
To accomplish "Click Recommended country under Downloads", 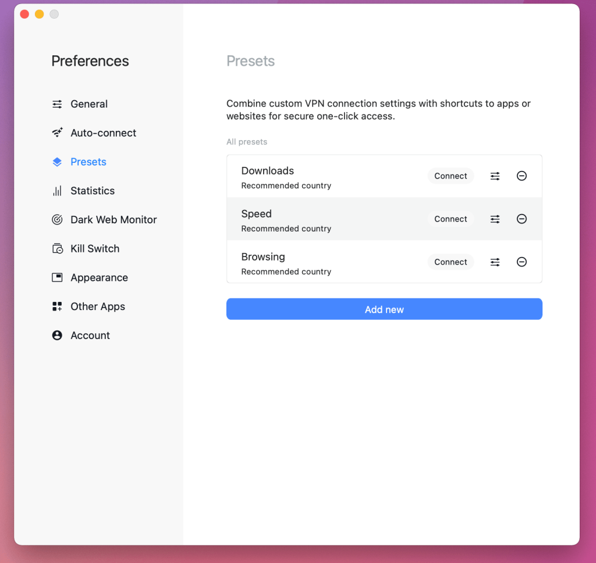I will tap(286, 186).
